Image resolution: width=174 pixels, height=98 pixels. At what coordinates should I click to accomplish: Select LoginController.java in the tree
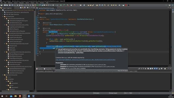pyautogui.click(x=15, y=37)
